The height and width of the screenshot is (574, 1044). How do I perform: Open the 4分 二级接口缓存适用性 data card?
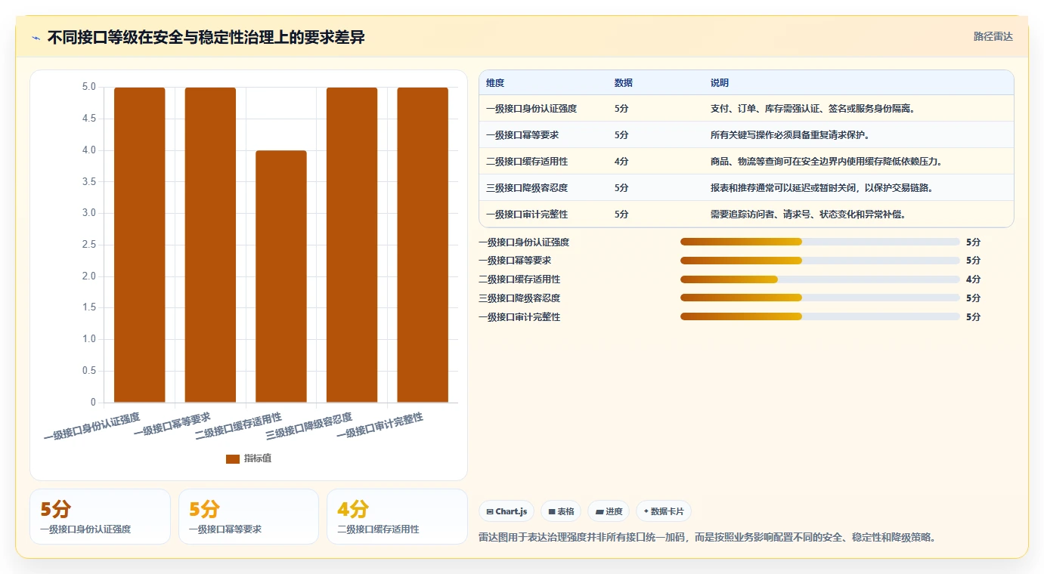(x=397, y=517)
